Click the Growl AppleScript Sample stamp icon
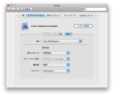114x96 pixels. point(25,26)
